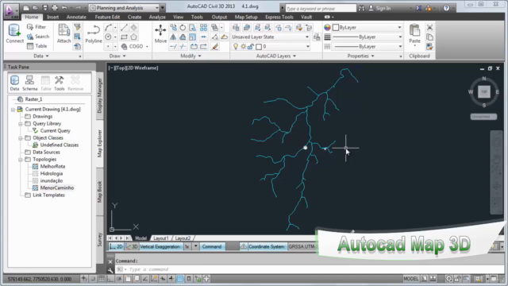The width and height of the screenshot is (508, 286).
Task: Switch to the Analyze ribbon tab
Action: pos(157,17)
